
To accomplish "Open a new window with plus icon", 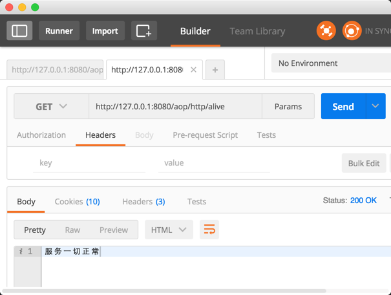I will pyautogui.click(x=143, y=30).
